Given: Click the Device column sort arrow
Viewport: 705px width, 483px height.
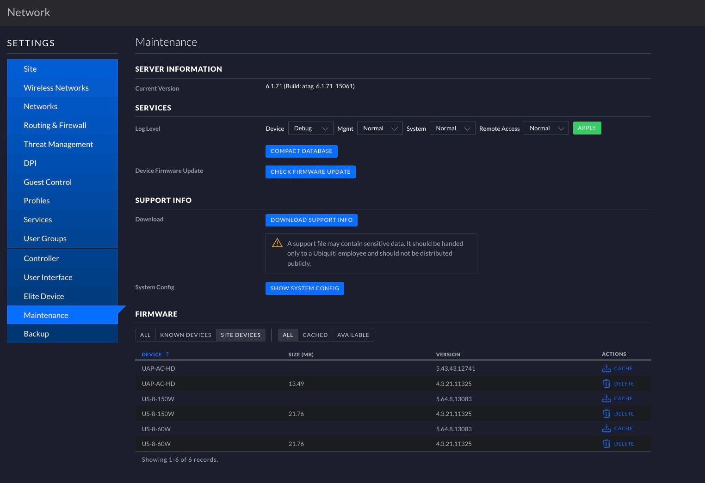Looking at the screenshot, I should click(x=167, y=355).
